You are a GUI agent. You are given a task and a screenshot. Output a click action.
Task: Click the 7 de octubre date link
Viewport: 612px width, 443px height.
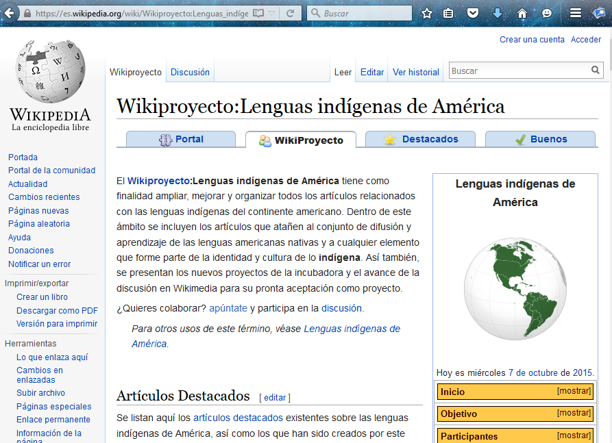tap(533, 372)
